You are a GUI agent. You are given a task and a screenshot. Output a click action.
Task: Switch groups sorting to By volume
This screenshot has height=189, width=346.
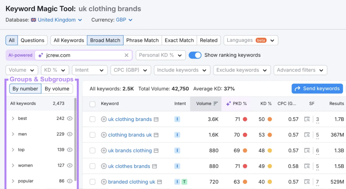(57, 89)
